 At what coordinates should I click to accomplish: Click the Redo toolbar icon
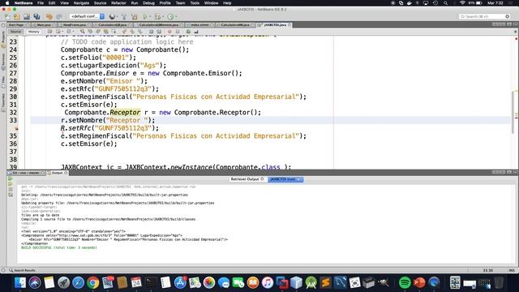[59, 16]
